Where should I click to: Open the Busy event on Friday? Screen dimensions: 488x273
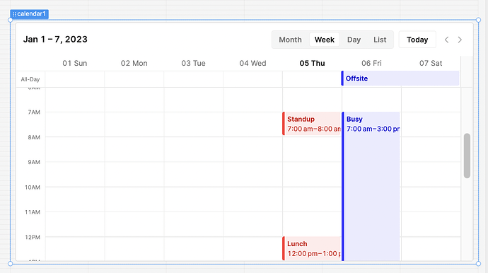point(371,186)
